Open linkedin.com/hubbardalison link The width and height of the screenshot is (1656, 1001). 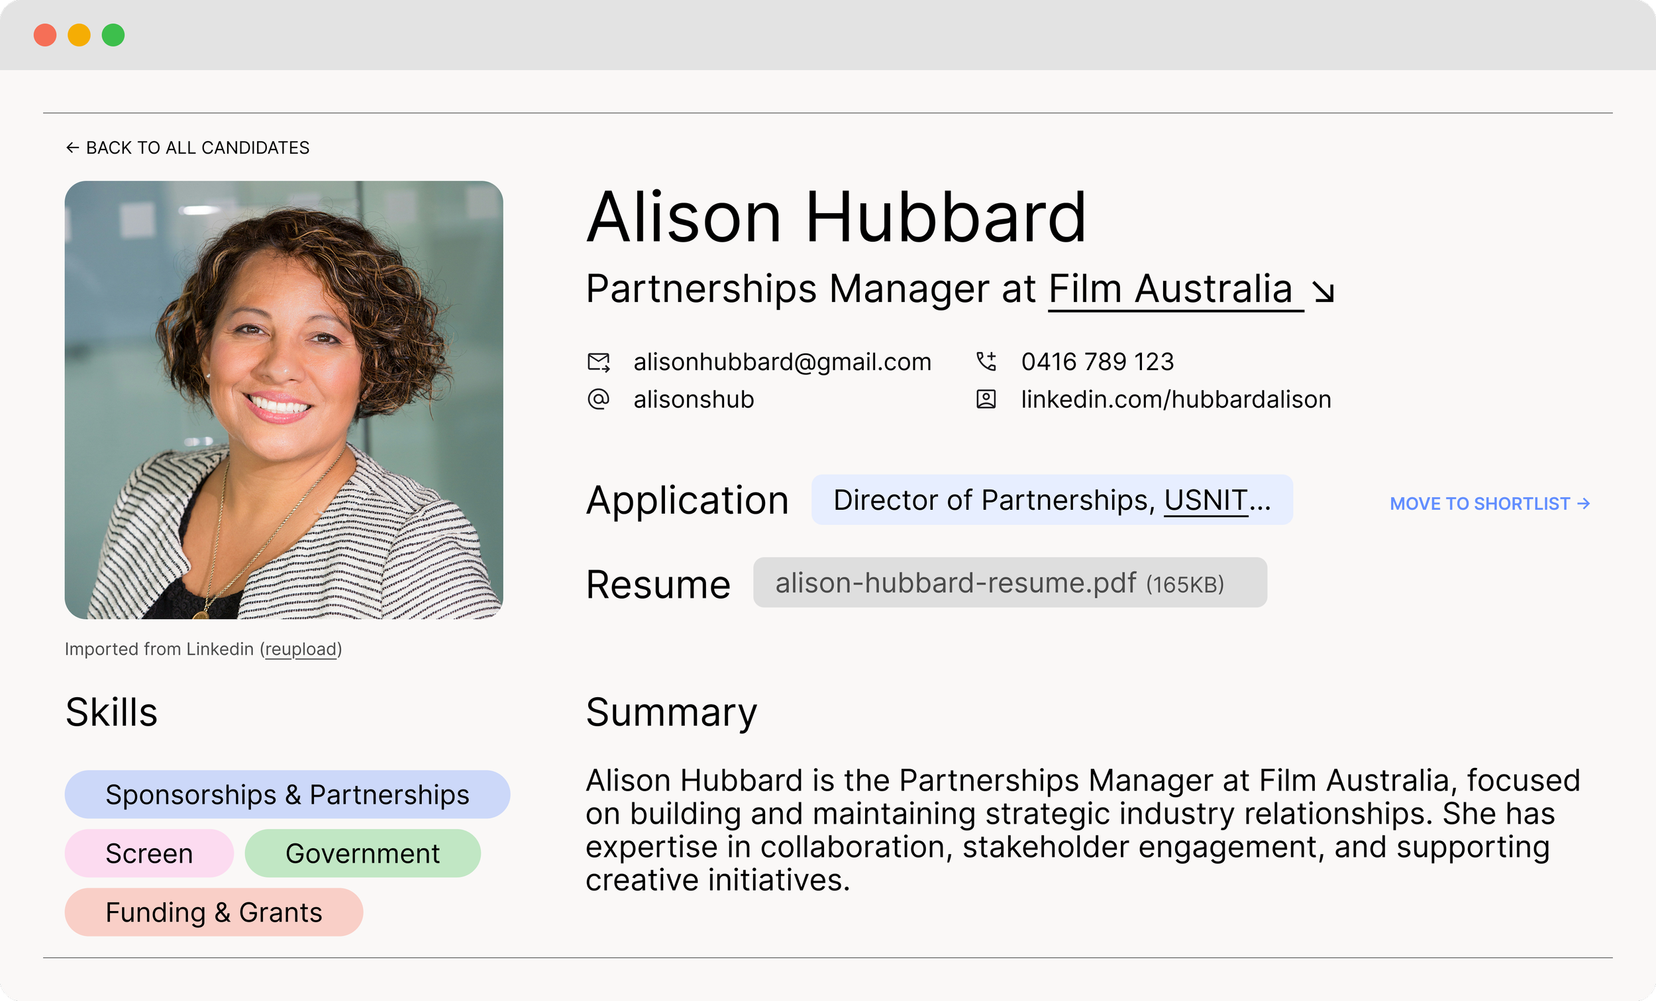pyautogui.click(x=1176, y=399)
